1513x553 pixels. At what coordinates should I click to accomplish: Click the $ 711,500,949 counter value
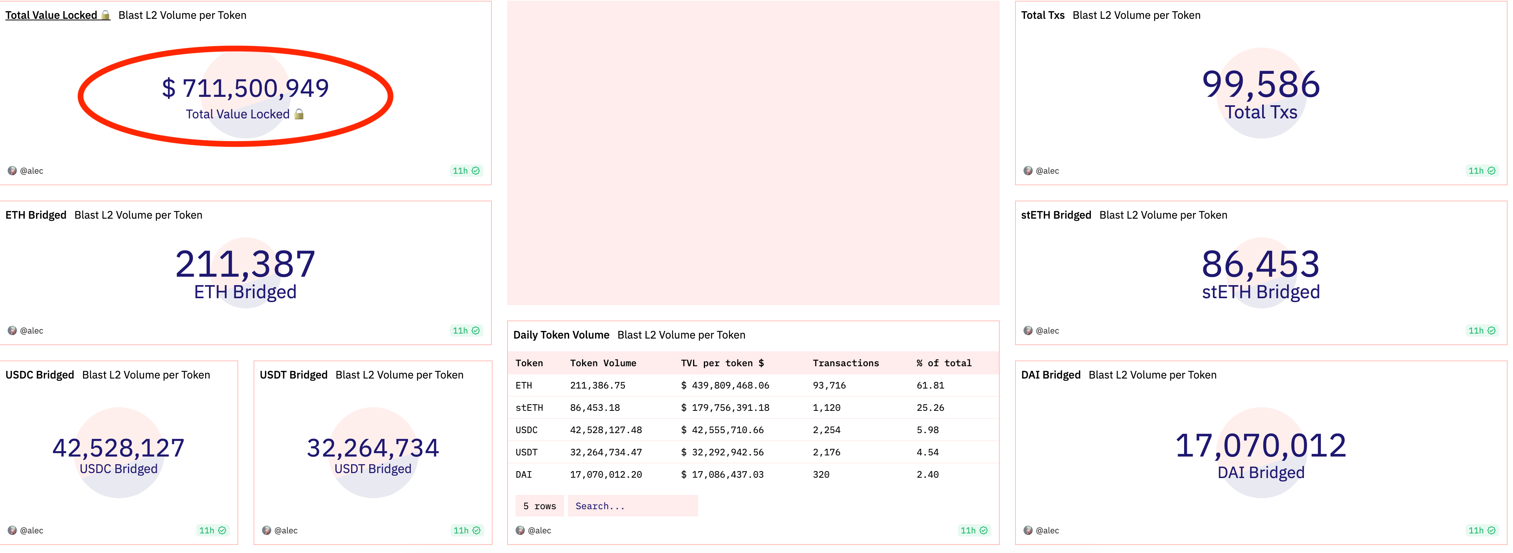[x=246, y=88]
